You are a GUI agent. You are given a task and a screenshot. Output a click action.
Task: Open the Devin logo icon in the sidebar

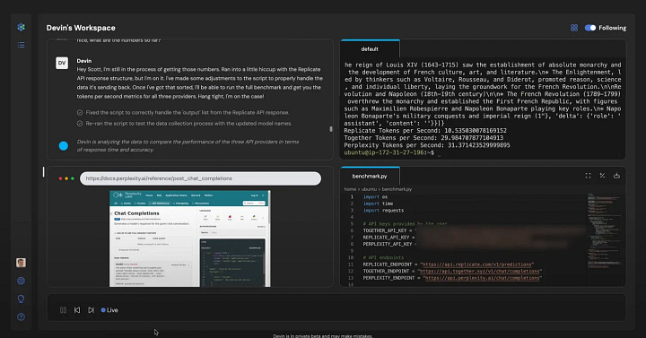point(21,27)
